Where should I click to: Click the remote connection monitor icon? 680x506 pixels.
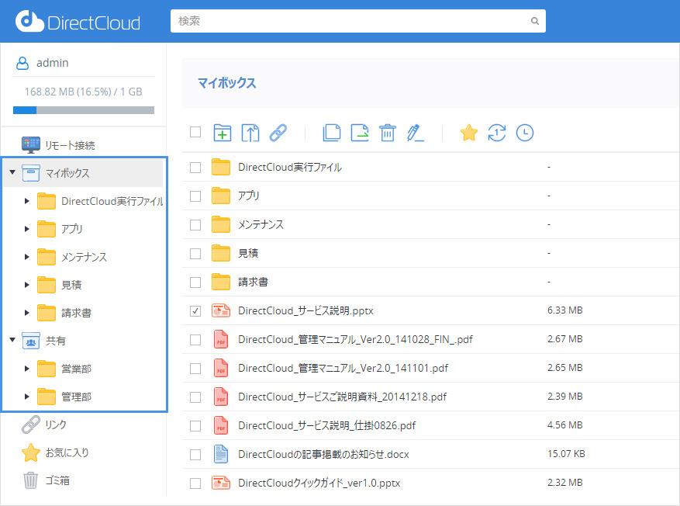click(x=31, y=145)
